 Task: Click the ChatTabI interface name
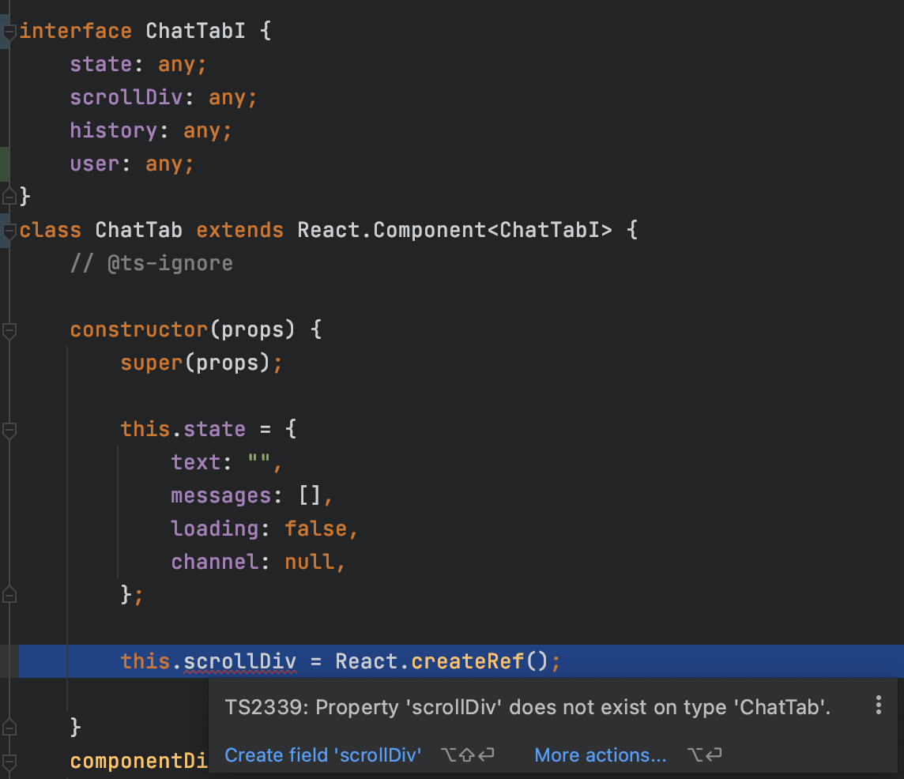pyautogui.click(x=195, y=31)
